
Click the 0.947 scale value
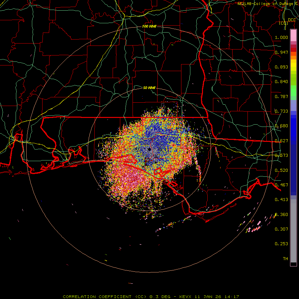pos(281,52)
